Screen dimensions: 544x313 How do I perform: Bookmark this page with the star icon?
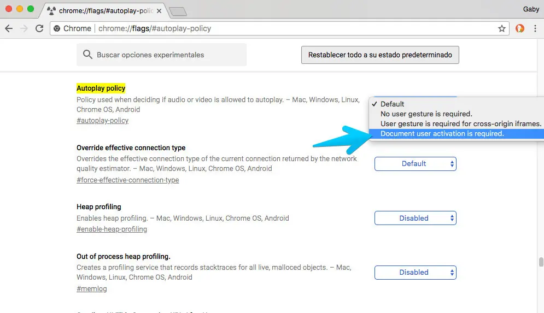coord(502,28)
